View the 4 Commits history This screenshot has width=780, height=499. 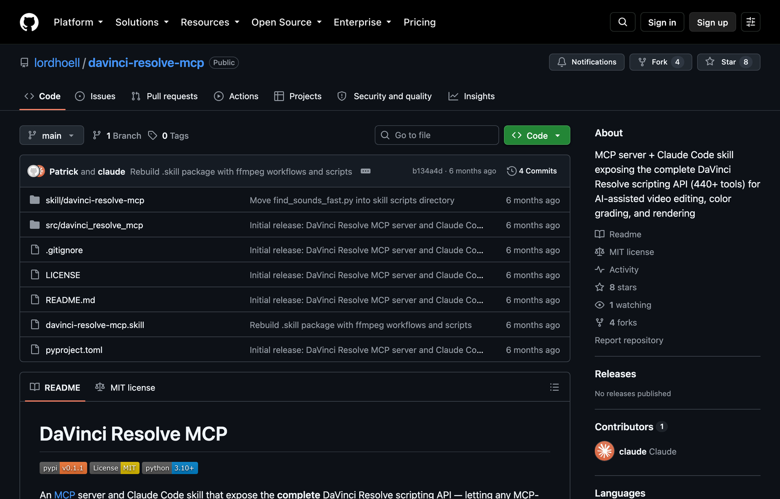532,171
